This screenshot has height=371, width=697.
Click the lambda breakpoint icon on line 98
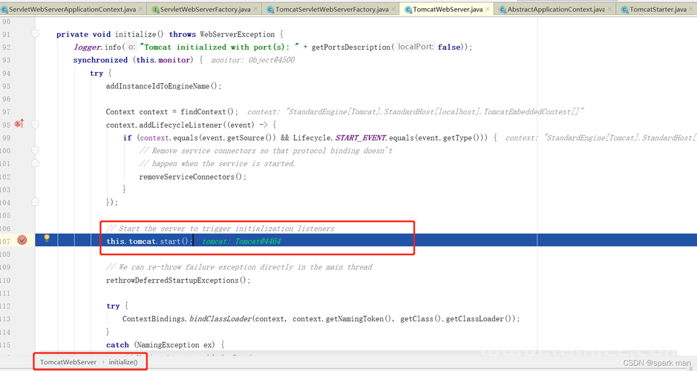(19, 124)
